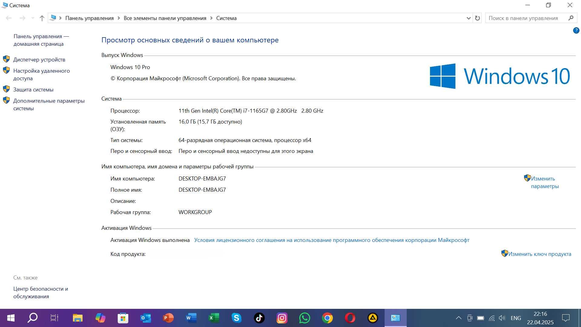Expand chevron before Панель управления breadcrumb
Viewport: 581px width, 327px height.
[61, 18]
